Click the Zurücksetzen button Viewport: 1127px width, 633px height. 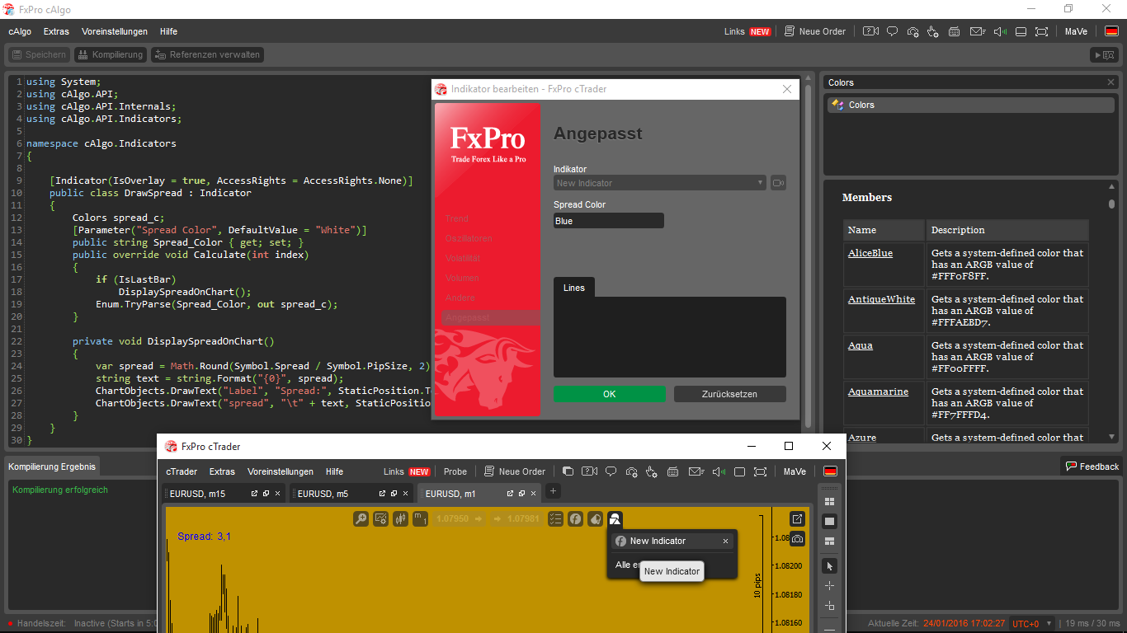(730, 394)
